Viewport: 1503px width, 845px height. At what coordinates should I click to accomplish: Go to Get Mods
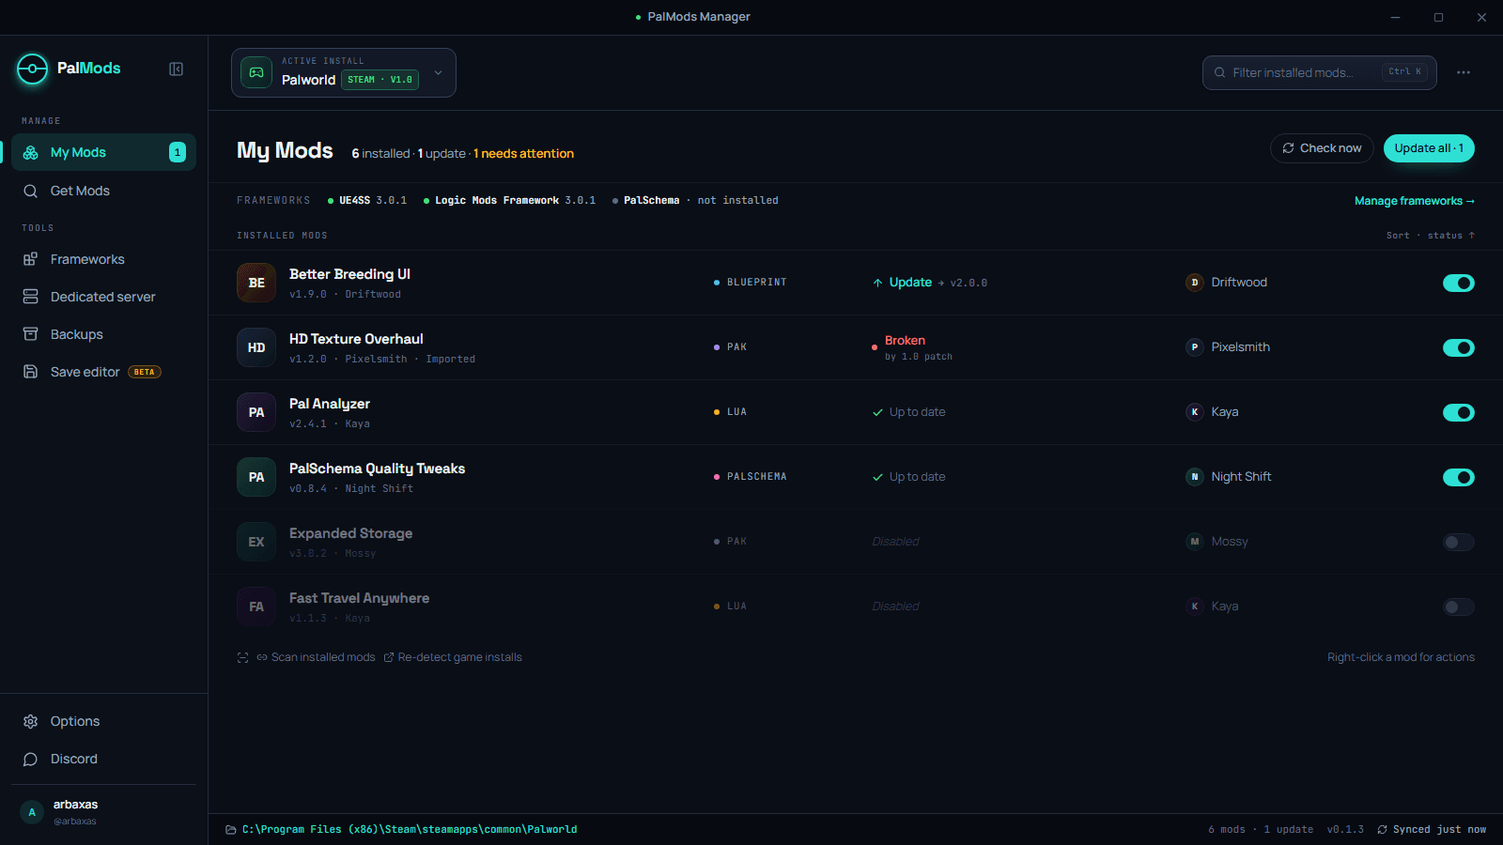[x=103, y=191]
